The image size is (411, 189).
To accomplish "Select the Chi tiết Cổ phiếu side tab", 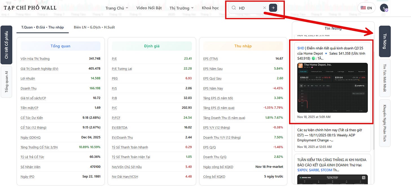I will (6, 45).
